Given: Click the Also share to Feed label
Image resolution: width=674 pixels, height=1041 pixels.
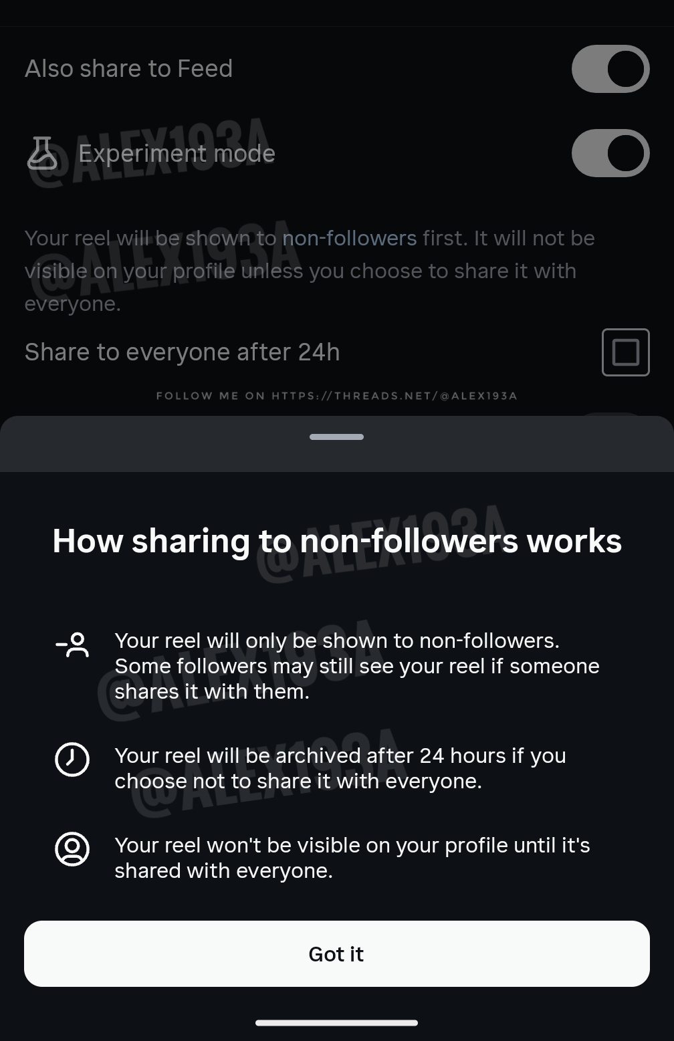Looking at the screenshot, I should pyautogui.click(x=129, y=68).
